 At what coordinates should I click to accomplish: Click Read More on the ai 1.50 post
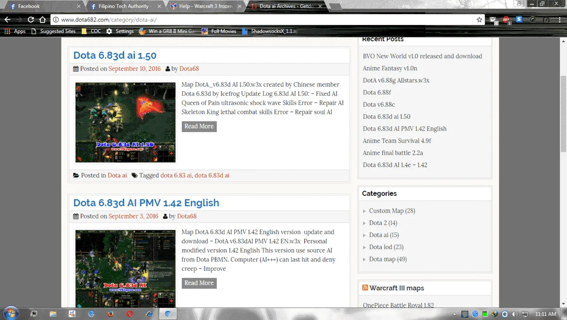[x=199, y=126]
